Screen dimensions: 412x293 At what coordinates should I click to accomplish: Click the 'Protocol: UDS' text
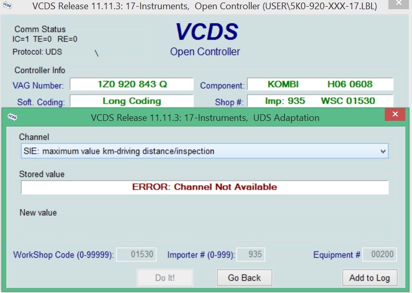coord(37,52)
